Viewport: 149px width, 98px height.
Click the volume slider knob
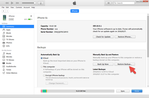[x=35, y=3]
